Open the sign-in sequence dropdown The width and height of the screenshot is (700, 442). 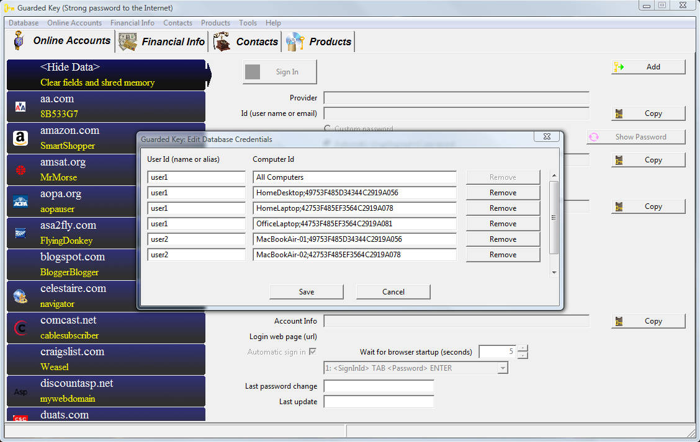click(503, 368)
